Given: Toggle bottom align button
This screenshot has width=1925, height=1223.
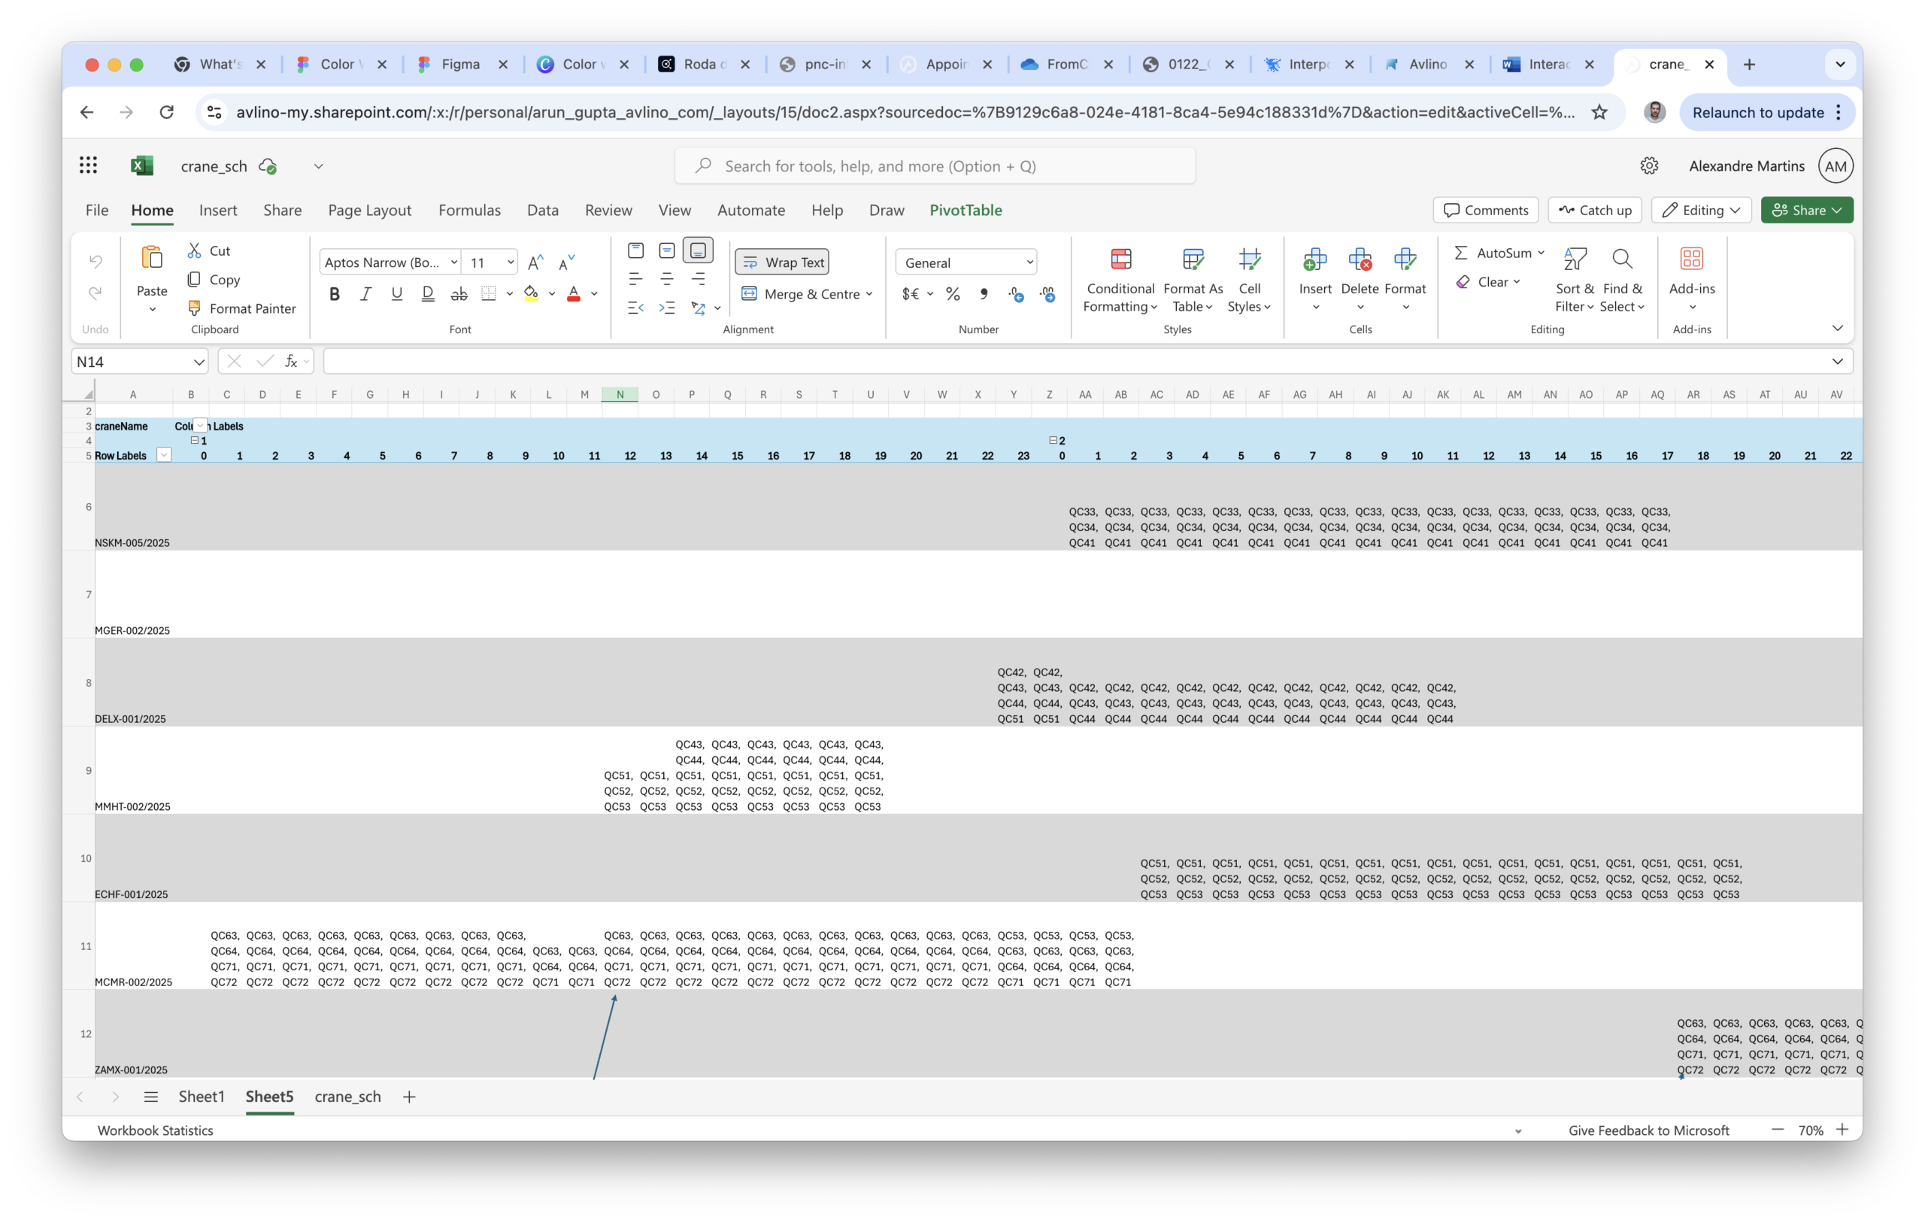Looking at the screenshot, I should coord(698,250).
